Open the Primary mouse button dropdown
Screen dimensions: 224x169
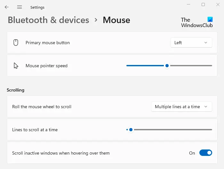(191, 43)
